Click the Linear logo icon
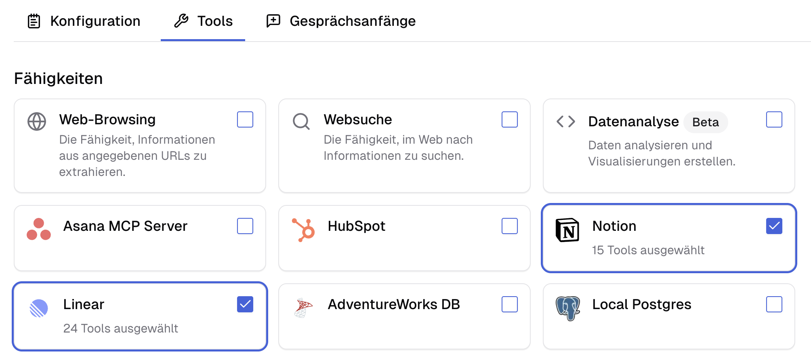 point(39,308)
